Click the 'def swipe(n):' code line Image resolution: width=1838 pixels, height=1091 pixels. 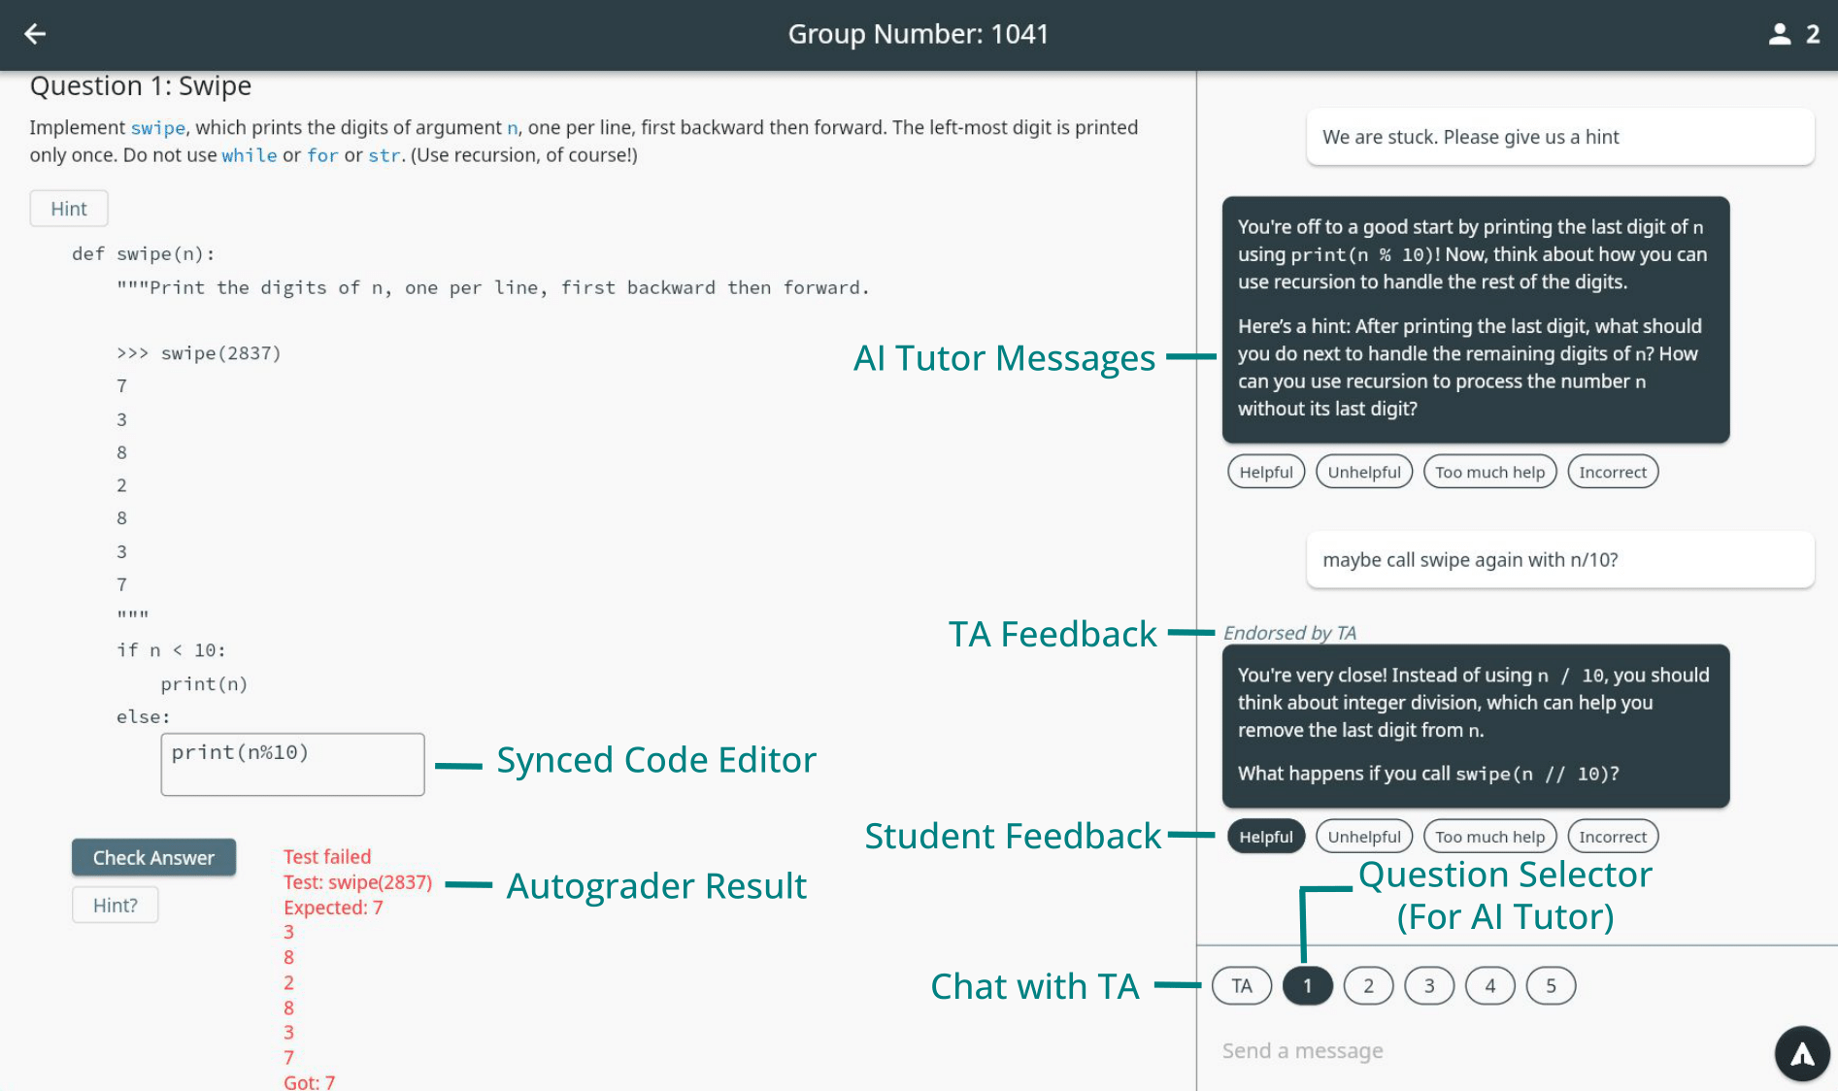(x=144, y=254)
